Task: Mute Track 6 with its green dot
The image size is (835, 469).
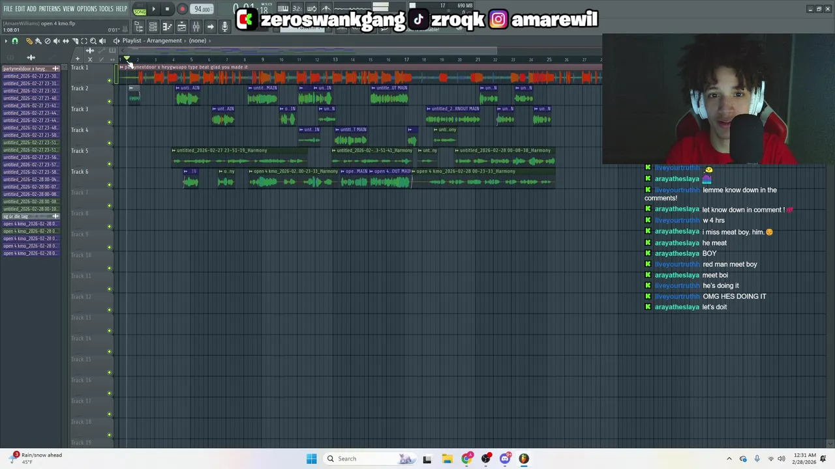Action: 110,184
